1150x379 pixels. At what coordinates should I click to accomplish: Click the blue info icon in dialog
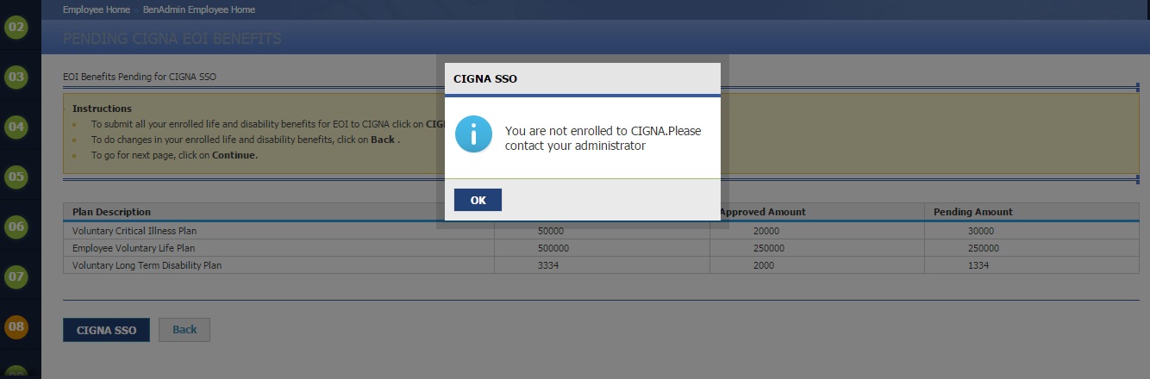click(473, 135)
